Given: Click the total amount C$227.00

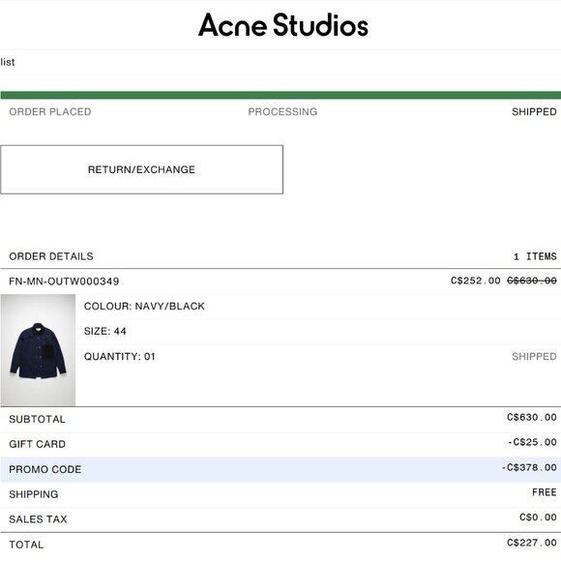Looking at the screenshot, I should pos(532,543).
